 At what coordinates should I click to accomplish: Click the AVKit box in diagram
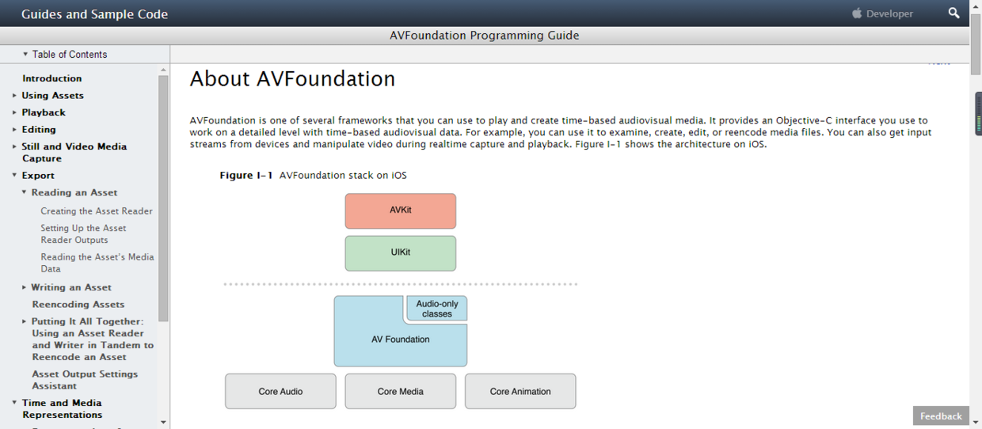(400, 211)
